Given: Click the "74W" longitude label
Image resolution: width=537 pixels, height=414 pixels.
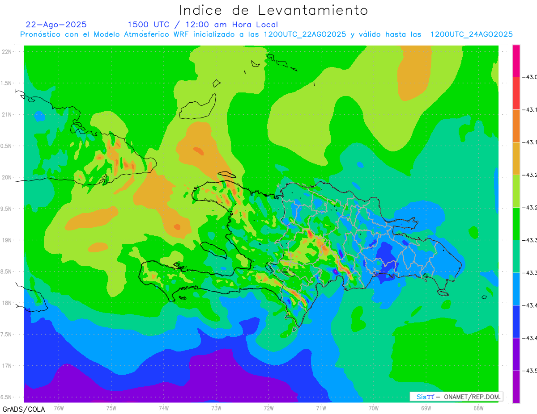Looking at the screenshot, I should 163,408.
